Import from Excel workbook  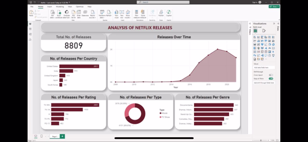click(59, 14)
